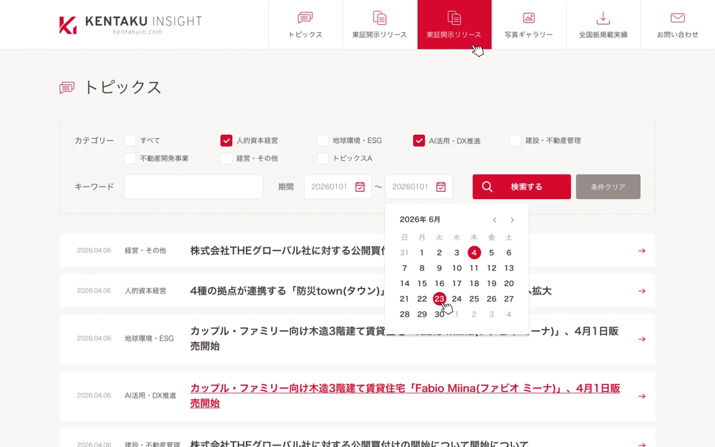The height and width of the screenshot is (447, 715).
Task: Select June 4 in the calendar
Action: pyautogui.click(x=474, y=253)
